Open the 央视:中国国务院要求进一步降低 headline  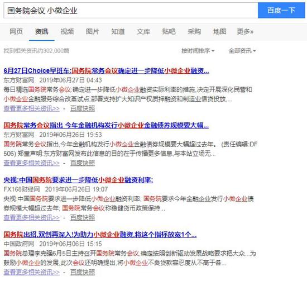[x=78, y=180]
